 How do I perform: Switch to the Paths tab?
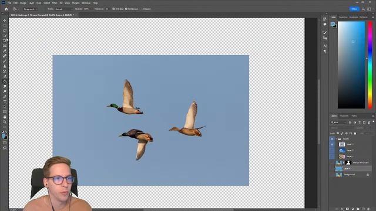point(354,116)
